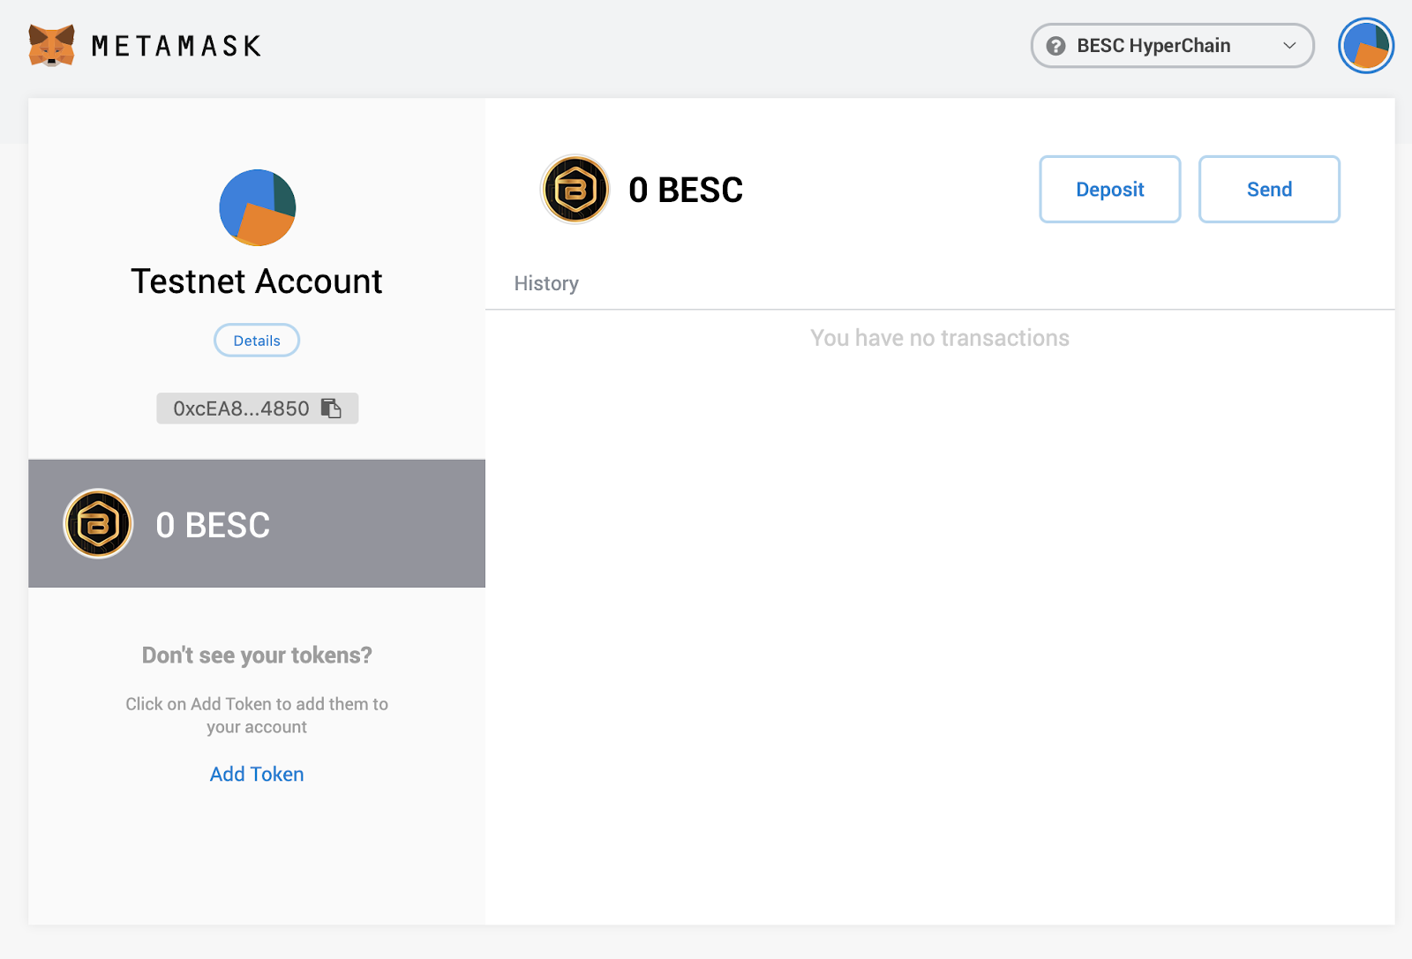The height and width of the screenshot is (959, 1412).
Task: Open the BESC HyperChain network dropdown
Action: click(1153, 46)
